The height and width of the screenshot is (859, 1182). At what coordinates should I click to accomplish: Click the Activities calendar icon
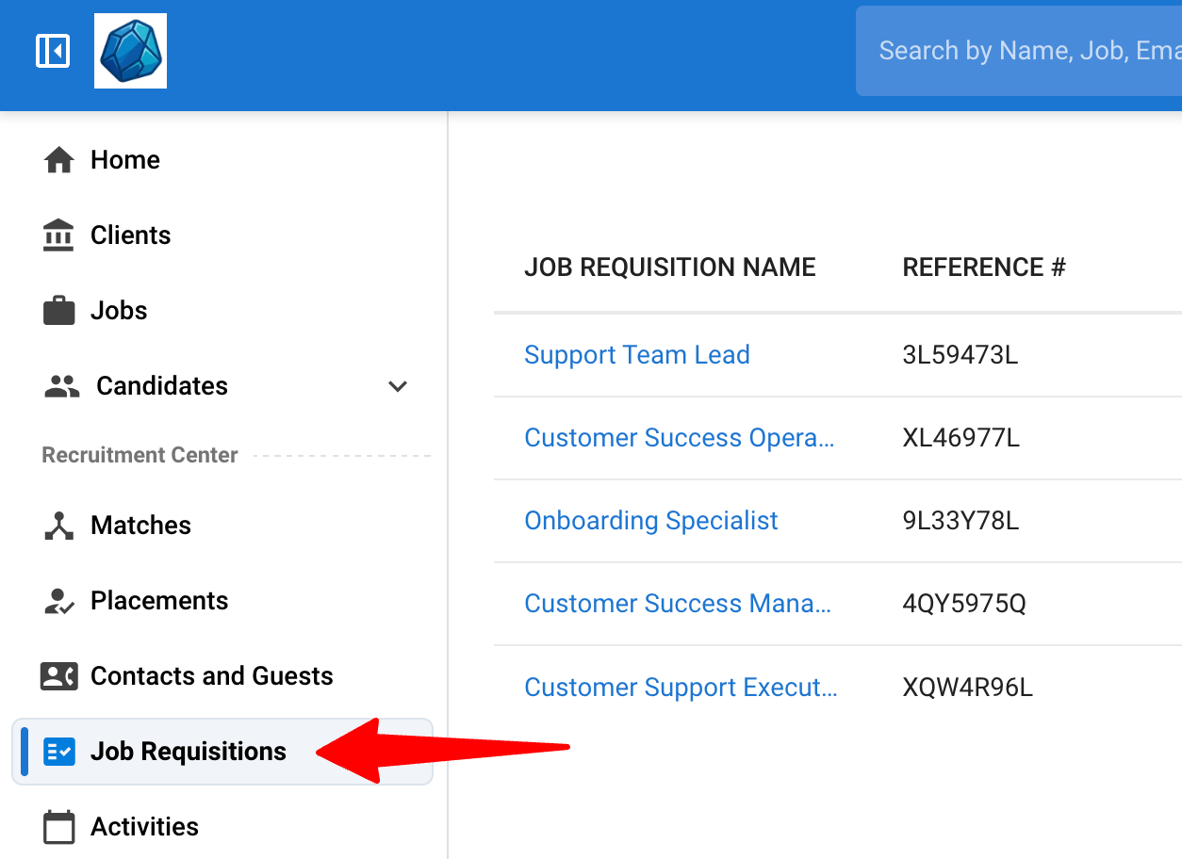[x=58, y=827]
